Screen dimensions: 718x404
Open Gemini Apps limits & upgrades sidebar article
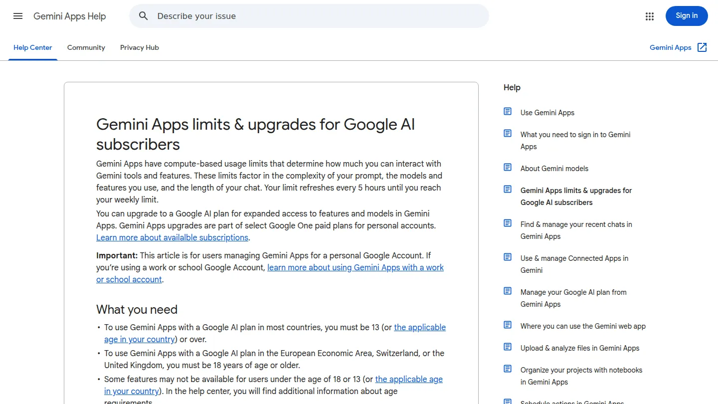(576, 197)
